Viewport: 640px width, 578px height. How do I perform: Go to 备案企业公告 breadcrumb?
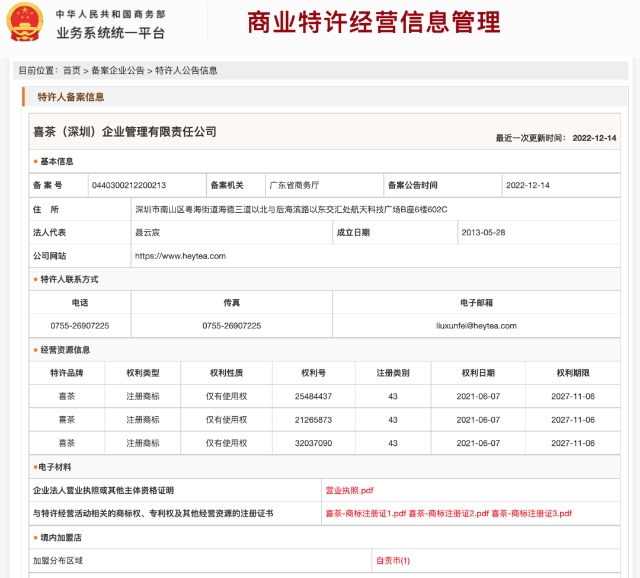pyautogui.click(x=118, y=71)
